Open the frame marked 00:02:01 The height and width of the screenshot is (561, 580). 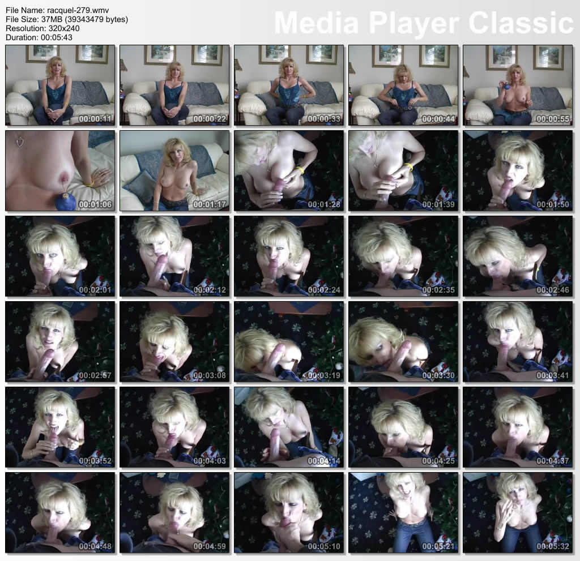pyautogui.click(x=60, y=256)
